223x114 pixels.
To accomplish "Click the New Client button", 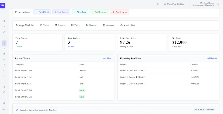I will point(42,12).
